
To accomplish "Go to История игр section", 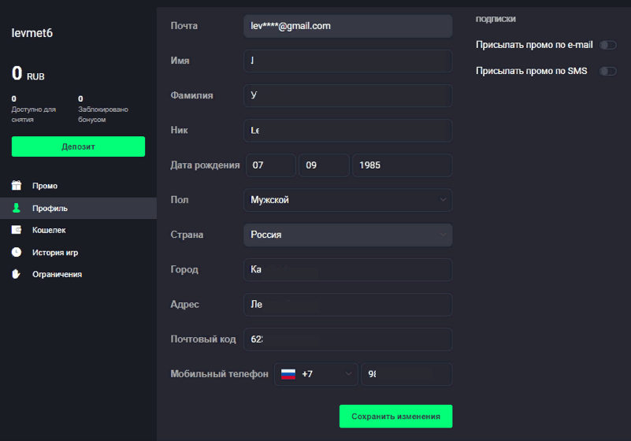I will click(55, 252).
